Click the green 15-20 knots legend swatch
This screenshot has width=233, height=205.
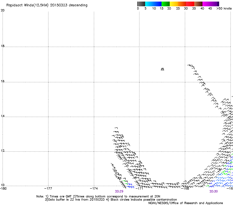[166, 4]
